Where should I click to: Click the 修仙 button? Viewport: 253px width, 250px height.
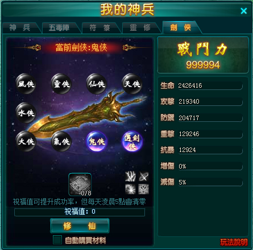click(80, 226)
